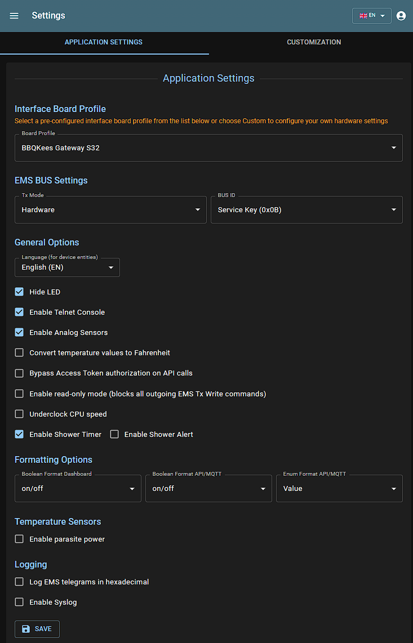
Task: Click the user account profile icon
Action: 401,16
